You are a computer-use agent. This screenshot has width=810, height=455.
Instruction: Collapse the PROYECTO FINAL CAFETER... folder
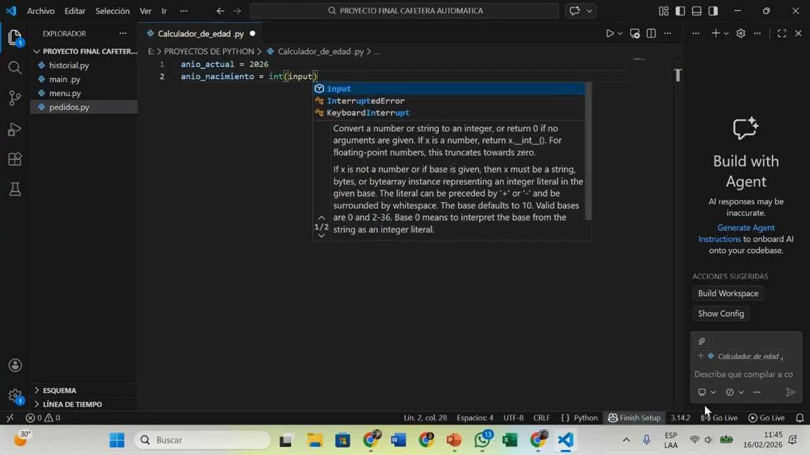85,51
